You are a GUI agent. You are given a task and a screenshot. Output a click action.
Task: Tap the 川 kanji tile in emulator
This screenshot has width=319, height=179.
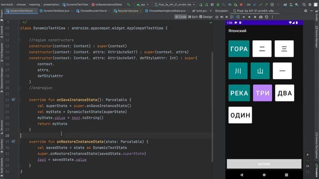[x=238, y=71]
